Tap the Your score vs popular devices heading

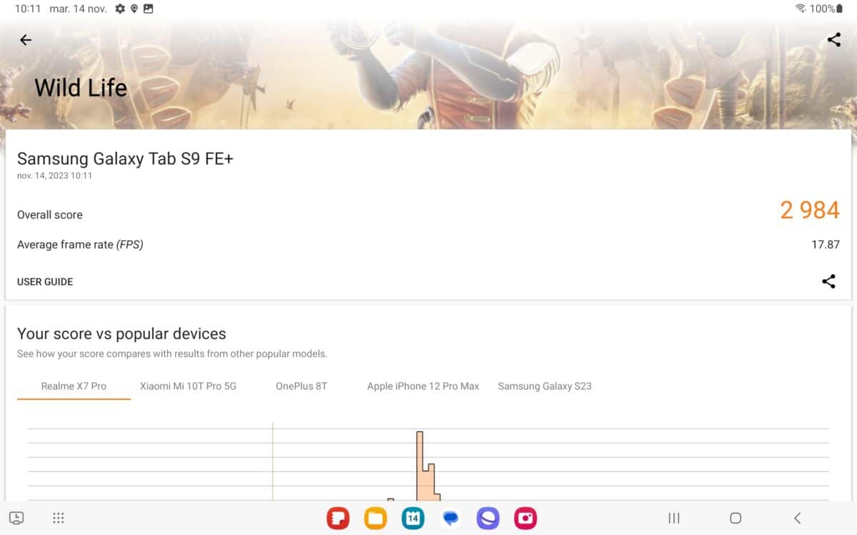[121, 333]
